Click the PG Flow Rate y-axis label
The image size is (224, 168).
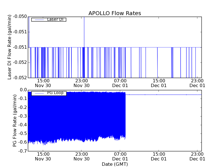coord(15,120)
